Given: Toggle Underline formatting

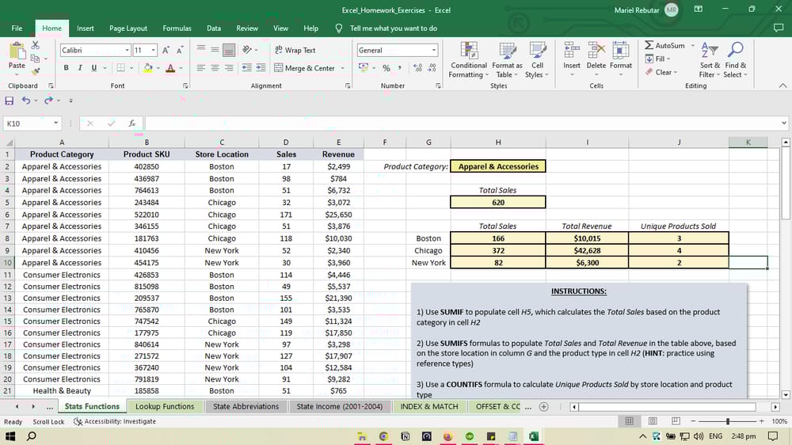Looking at the screenshot, I should [94, 67].
